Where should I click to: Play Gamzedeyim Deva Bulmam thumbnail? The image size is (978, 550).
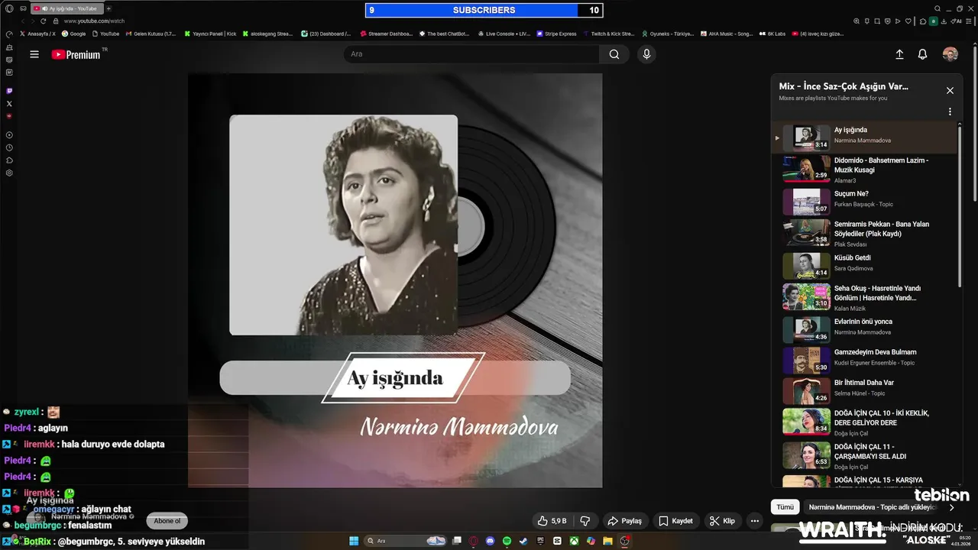(806, 360)
